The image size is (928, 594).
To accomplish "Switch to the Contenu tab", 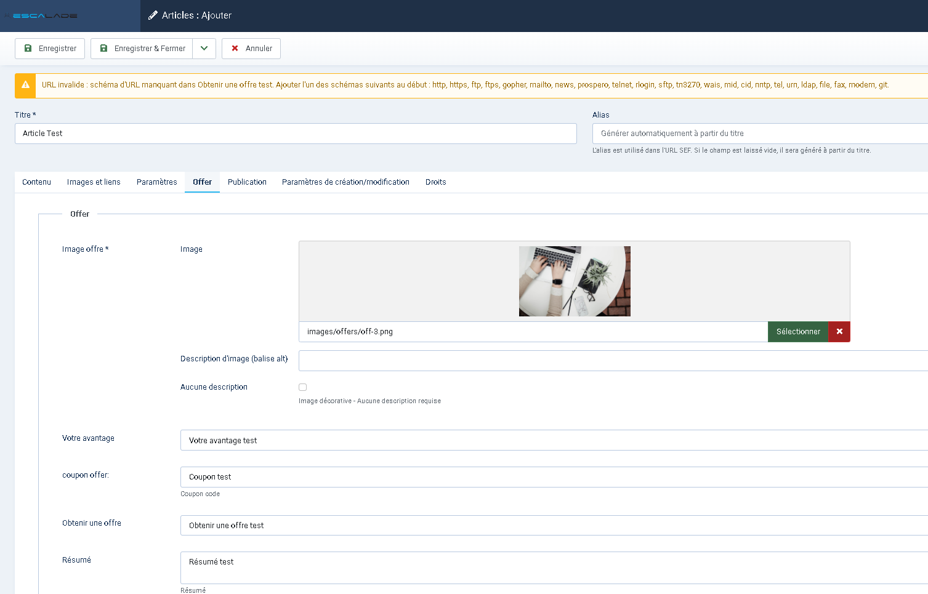I will (x=37, y=182).
